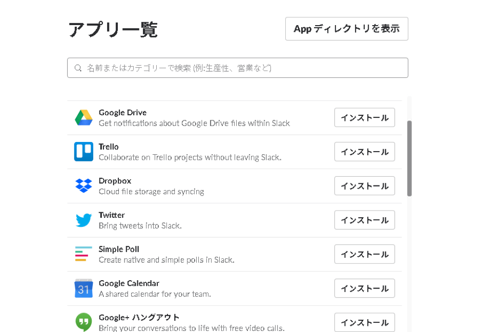Install the Trello app
This screenshot has width=482, height=332.
(x=364, y=152)
